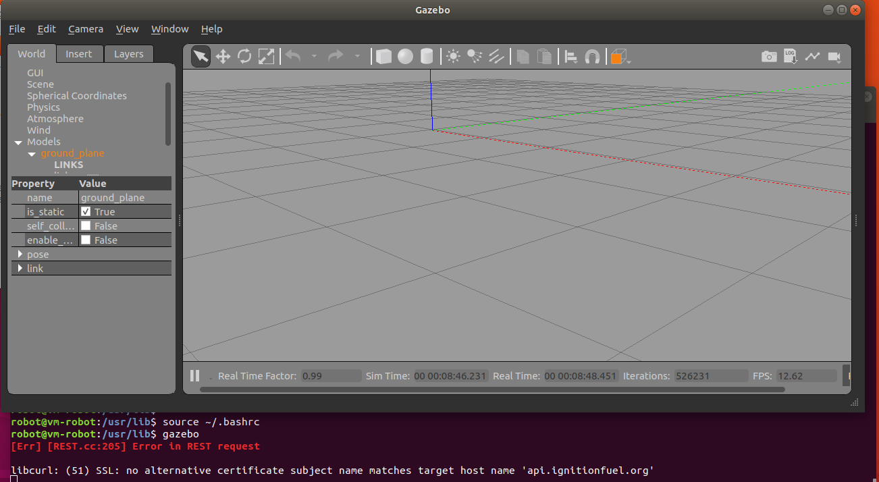879x482 pixels.
Task: Click the Redo arrow icon
Action: tap(336, 57)
